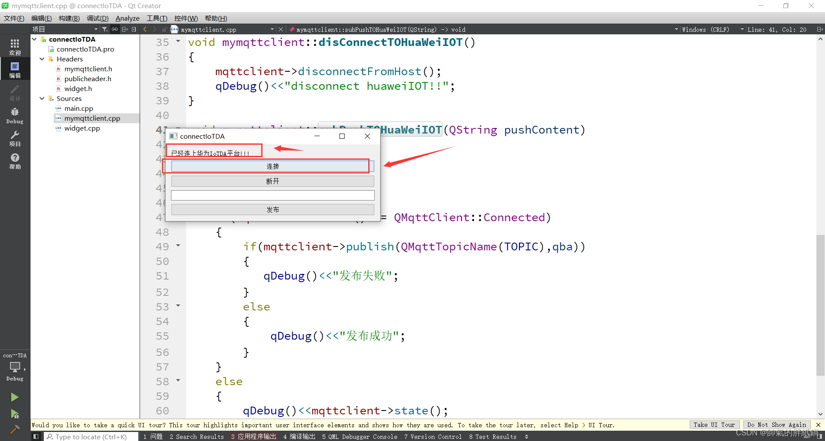Screen dimensions: 825x441
Task: Click the 发布 button in connectIoTDA window
Action: (272, 210)
